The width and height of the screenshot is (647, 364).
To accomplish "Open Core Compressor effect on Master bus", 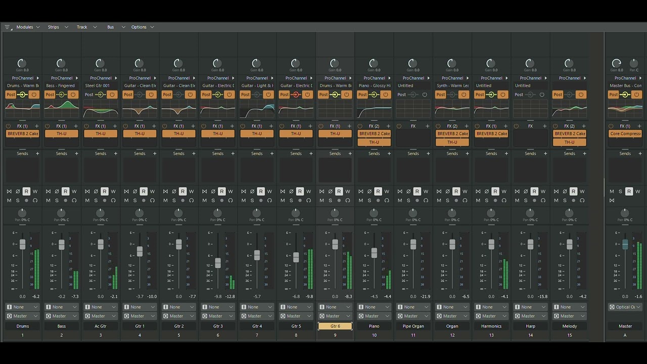I will tap(625, 134).
